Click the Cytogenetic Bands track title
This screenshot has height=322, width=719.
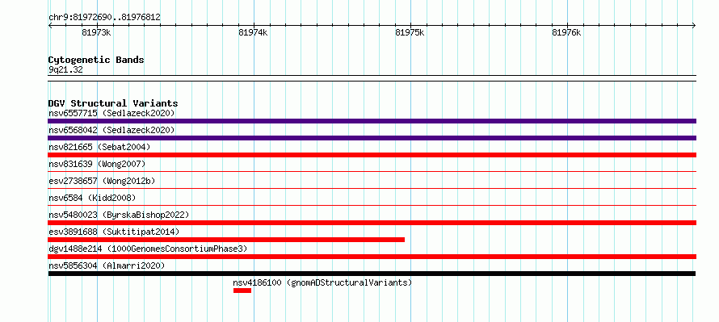coord(96,60)
